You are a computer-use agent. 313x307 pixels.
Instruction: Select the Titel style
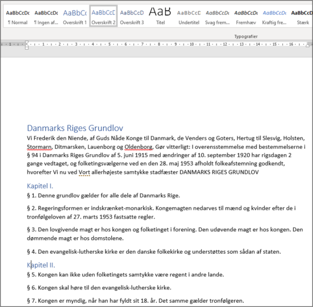pos(160,16)
